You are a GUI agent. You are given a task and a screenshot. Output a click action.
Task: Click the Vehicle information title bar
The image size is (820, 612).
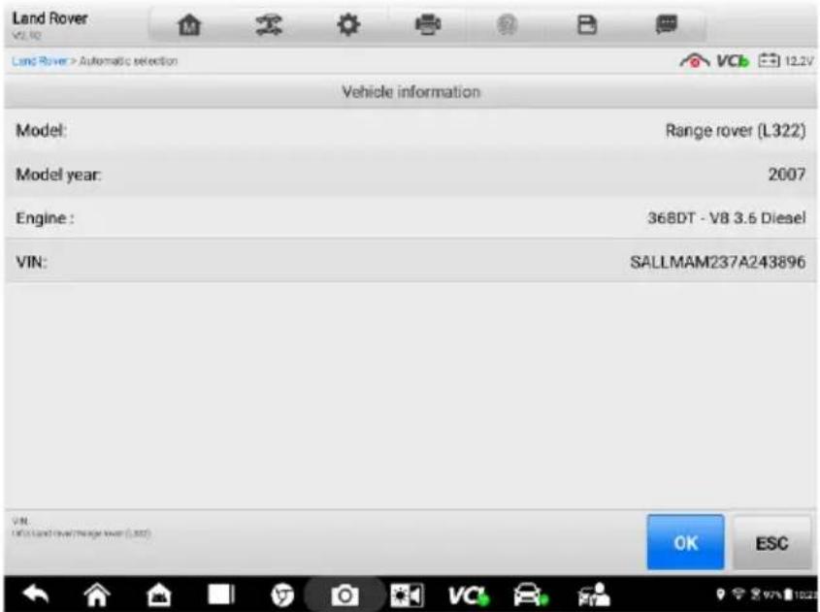410,92
